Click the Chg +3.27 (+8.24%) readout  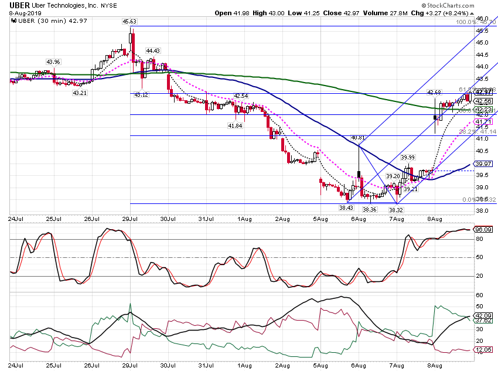click(439, 13)
